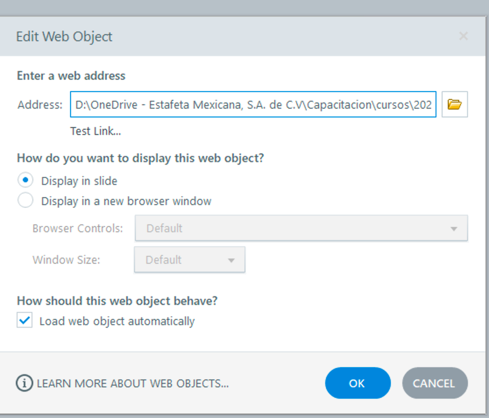Image resolution: width=489 pixels, height=418 pixels.
Task: Click the Test Link... link
Action: pyautogui.click(x=95, y=131)
